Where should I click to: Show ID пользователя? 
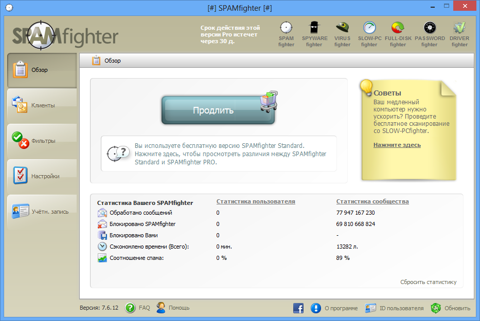402,308
